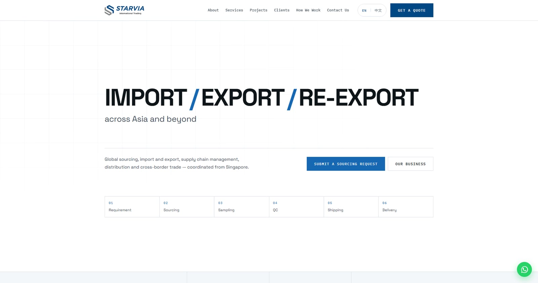Viewport: 538px width, 283px height.
Task: Select step 04 QC card
Action: point(296,207)
